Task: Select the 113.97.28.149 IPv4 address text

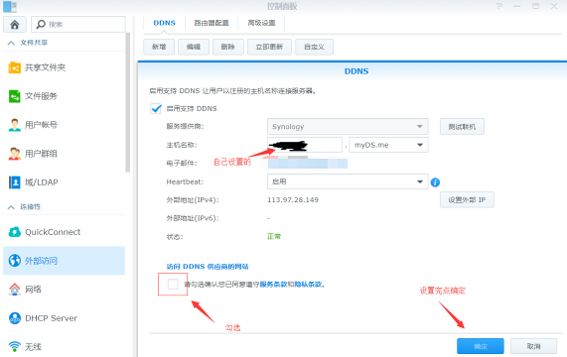Action: pos(293,200)
